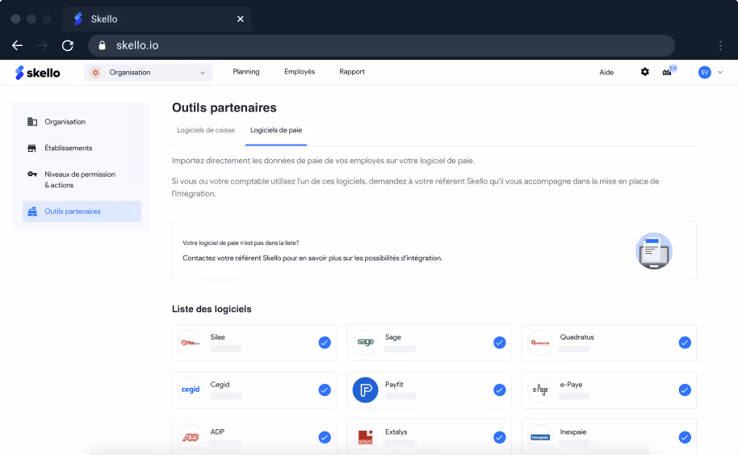This screenshot has height=455, width=738.
Task: Click the Silae software name
Action: [x=217, y=337]
